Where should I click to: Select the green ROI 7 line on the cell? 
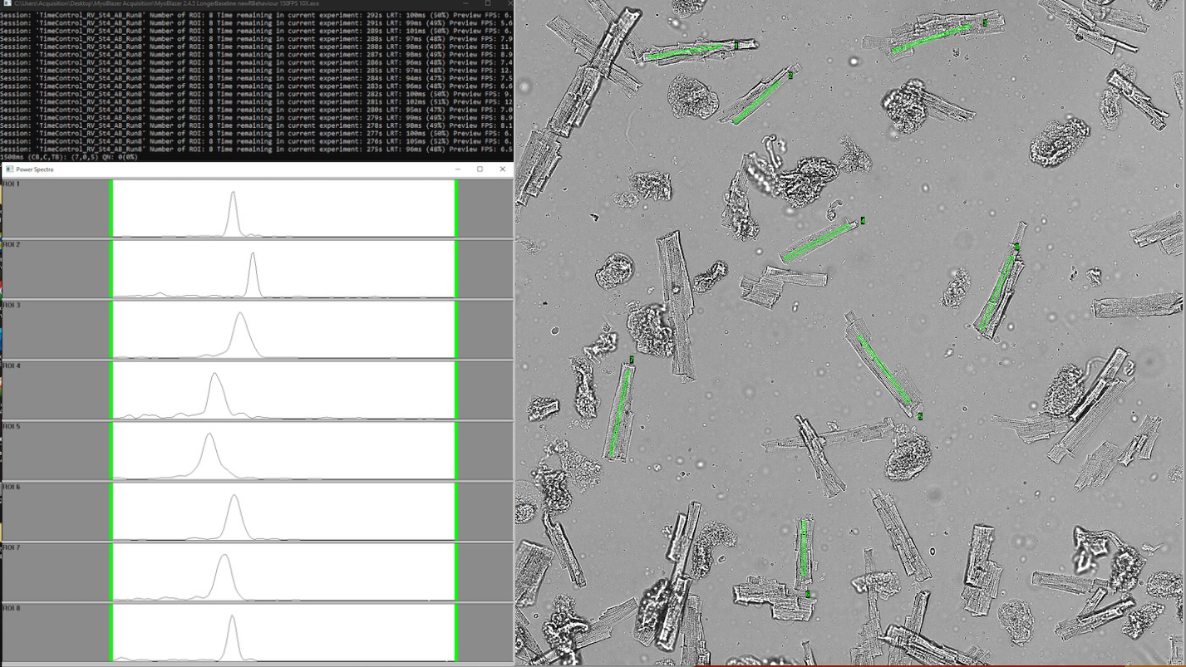point(619,412)
